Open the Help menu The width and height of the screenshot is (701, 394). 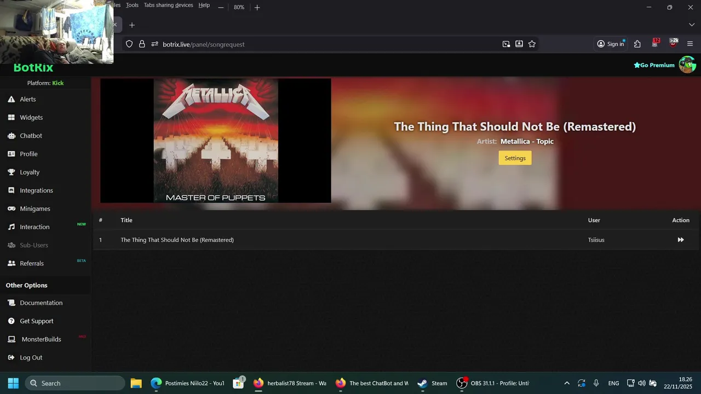(204, 5)
